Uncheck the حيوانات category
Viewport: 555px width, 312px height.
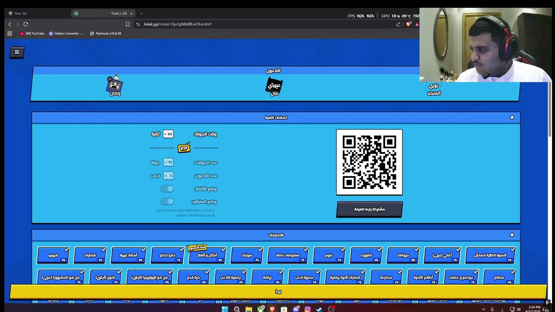tap(403, 255)
